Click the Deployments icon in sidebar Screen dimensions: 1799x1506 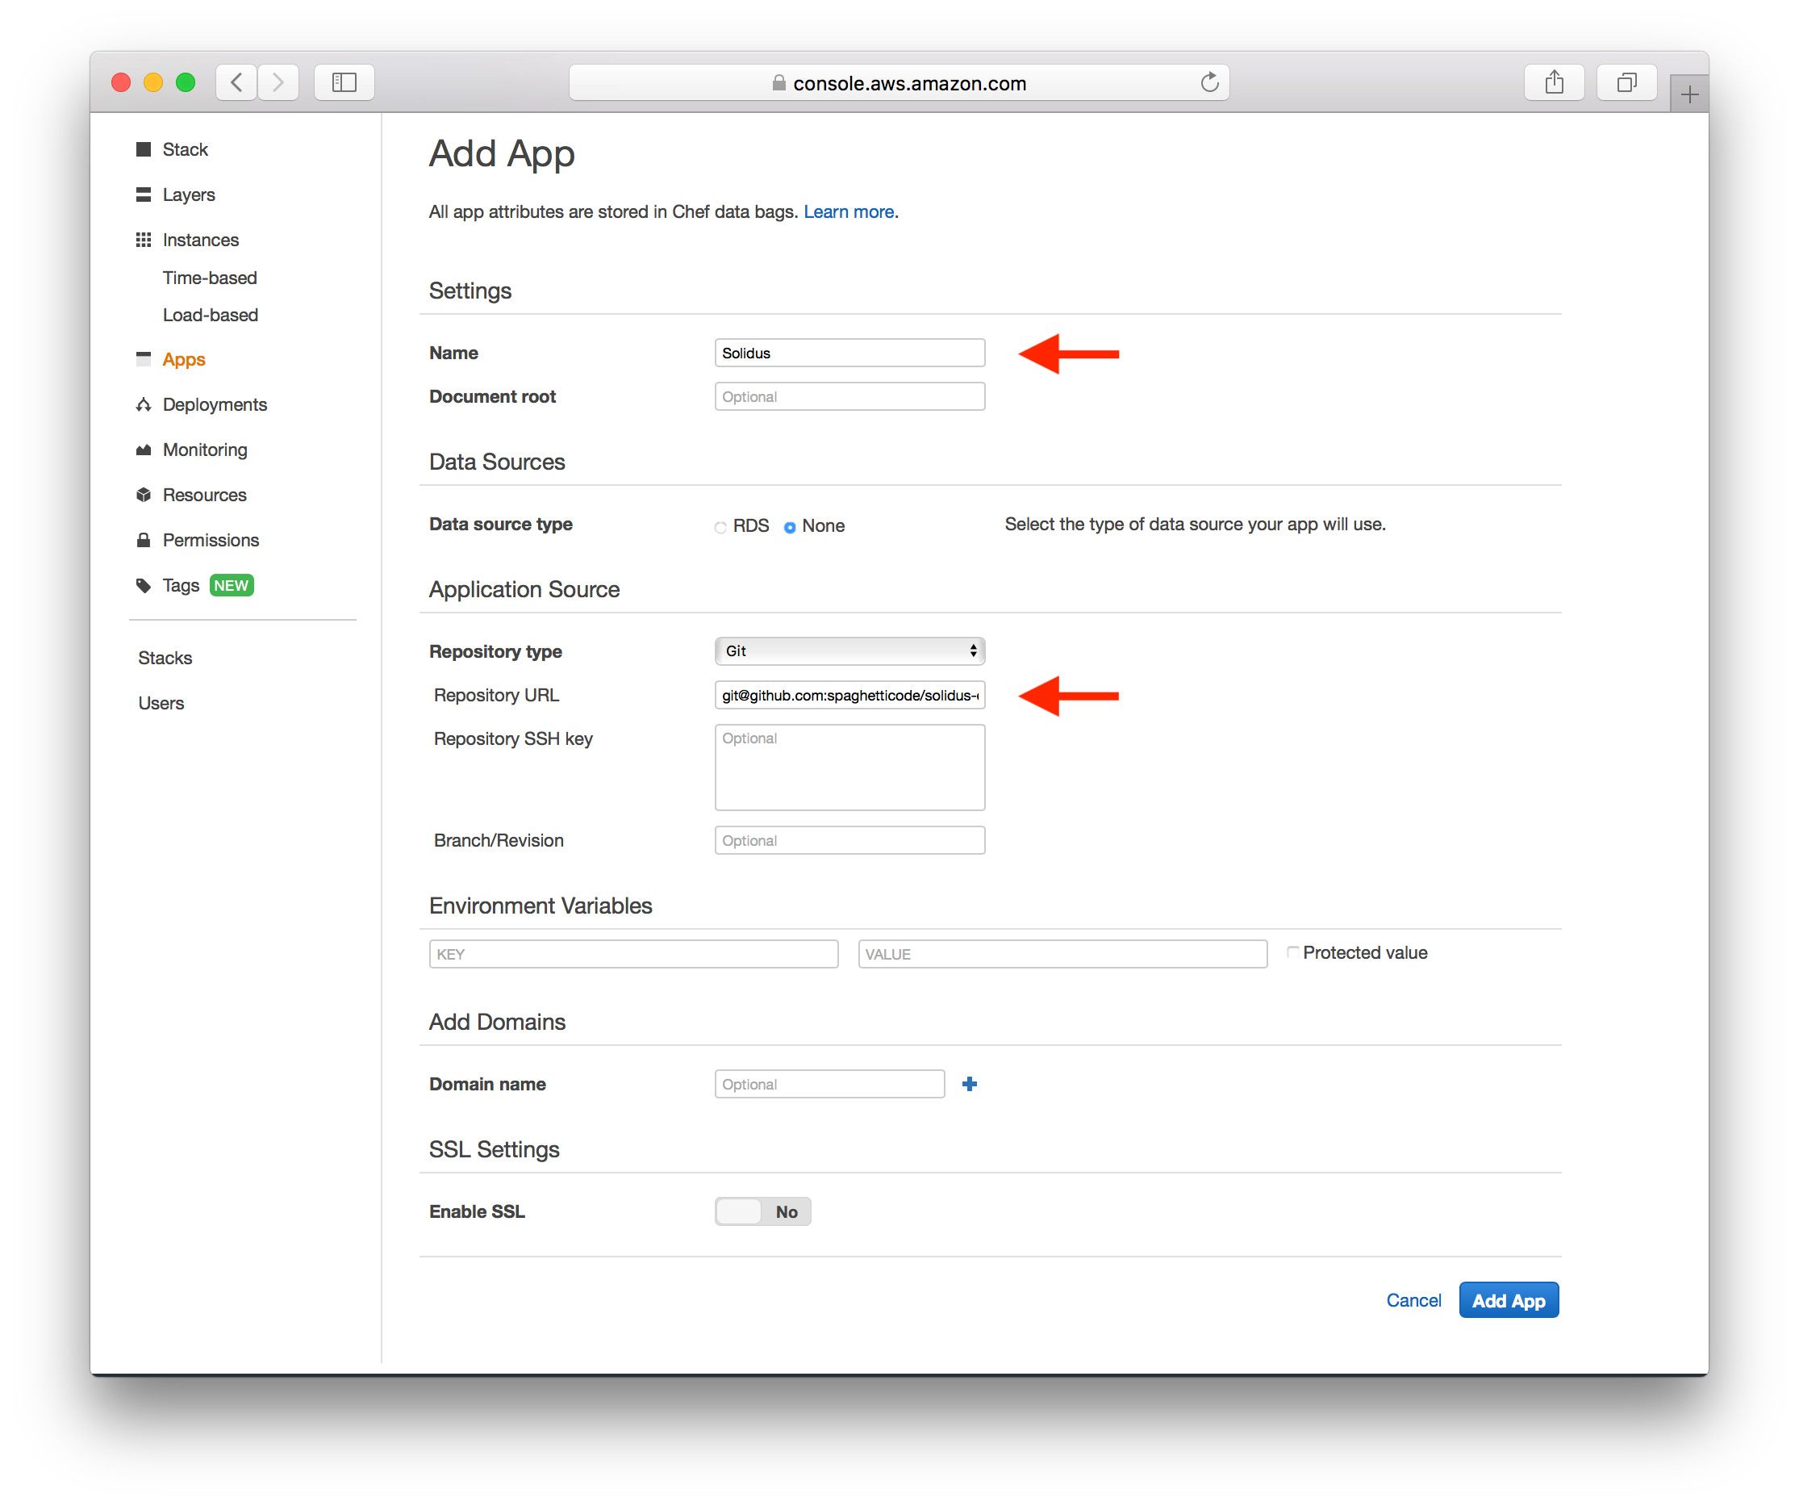143,404
